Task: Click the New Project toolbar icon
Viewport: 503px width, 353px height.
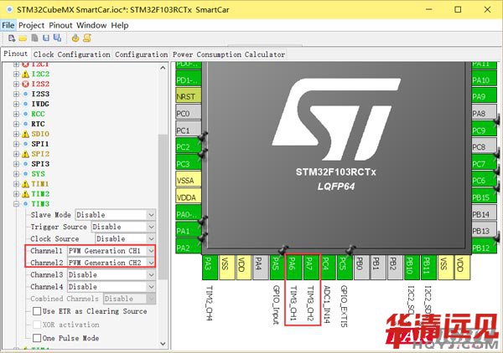Action: [12, 38]
